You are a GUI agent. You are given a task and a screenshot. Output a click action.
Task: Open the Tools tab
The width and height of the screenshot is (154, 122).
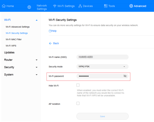[x=111, y=6]
